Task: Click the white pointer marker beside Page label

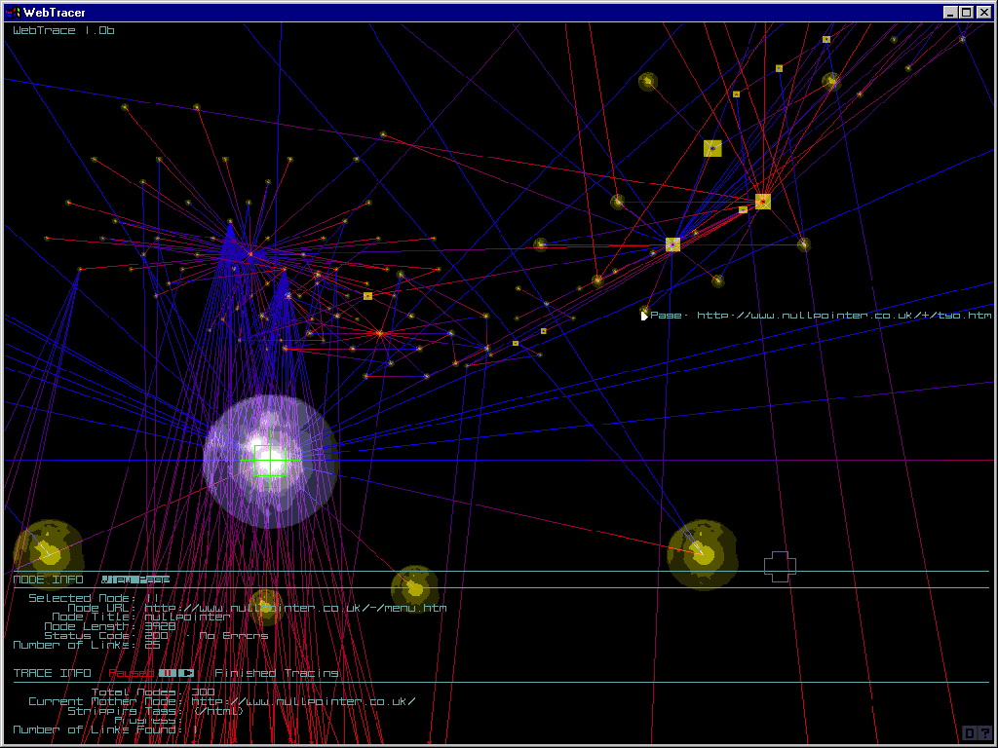Action: [644, 316]
